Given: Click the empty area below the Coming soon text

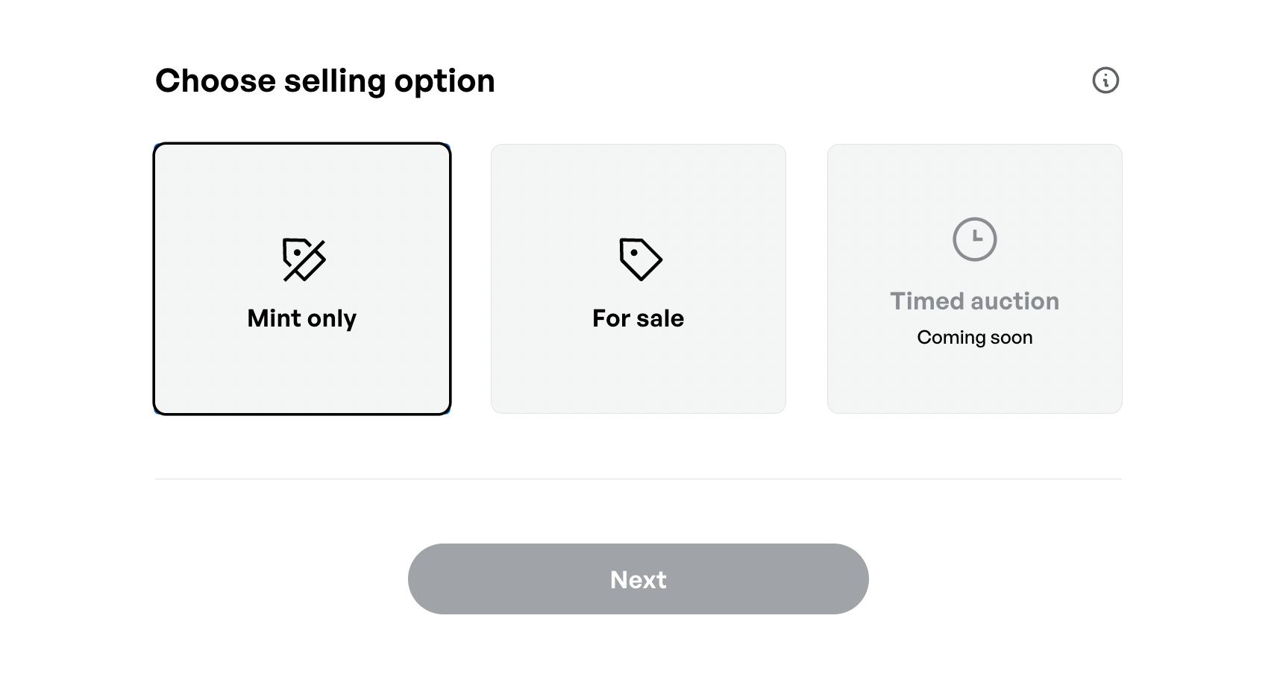Looking at the screenshot, I should point(974,380).
